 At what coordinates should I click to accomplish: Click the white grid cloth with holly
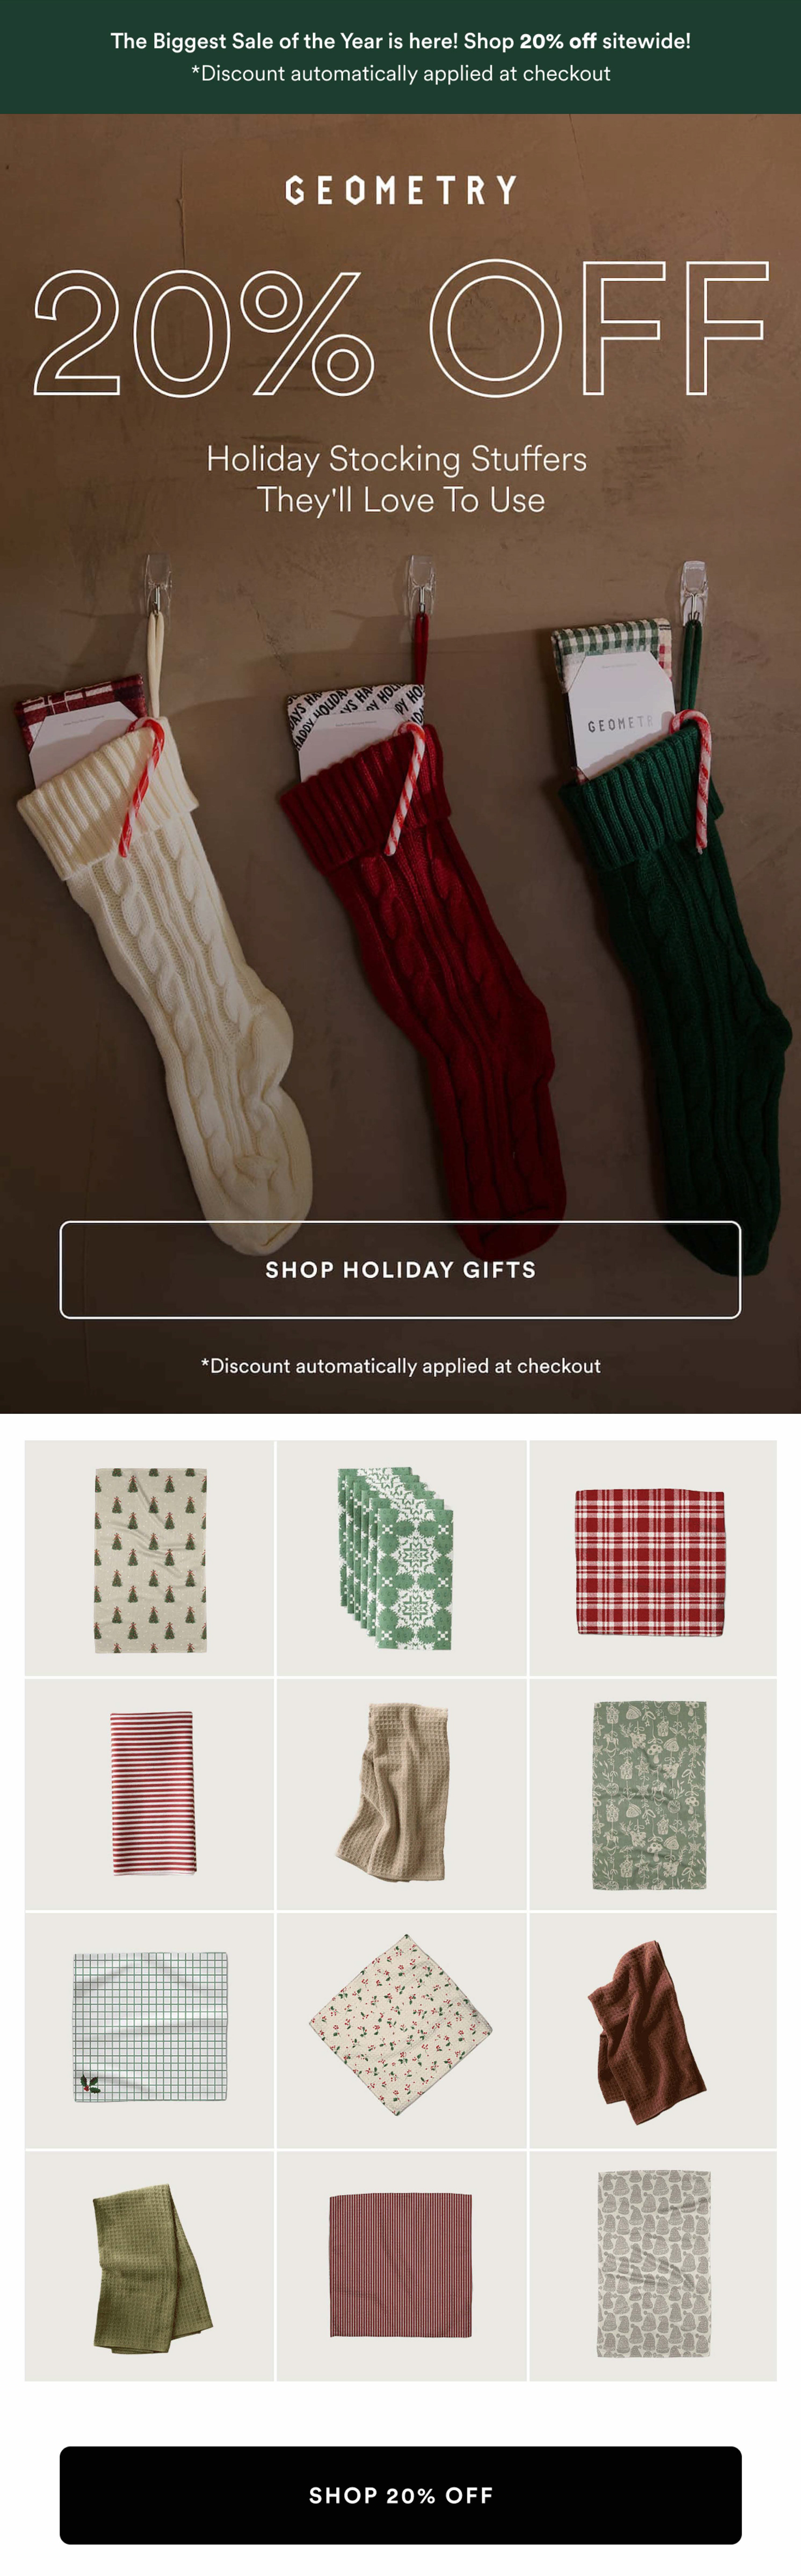click(x=150, y=2030)
